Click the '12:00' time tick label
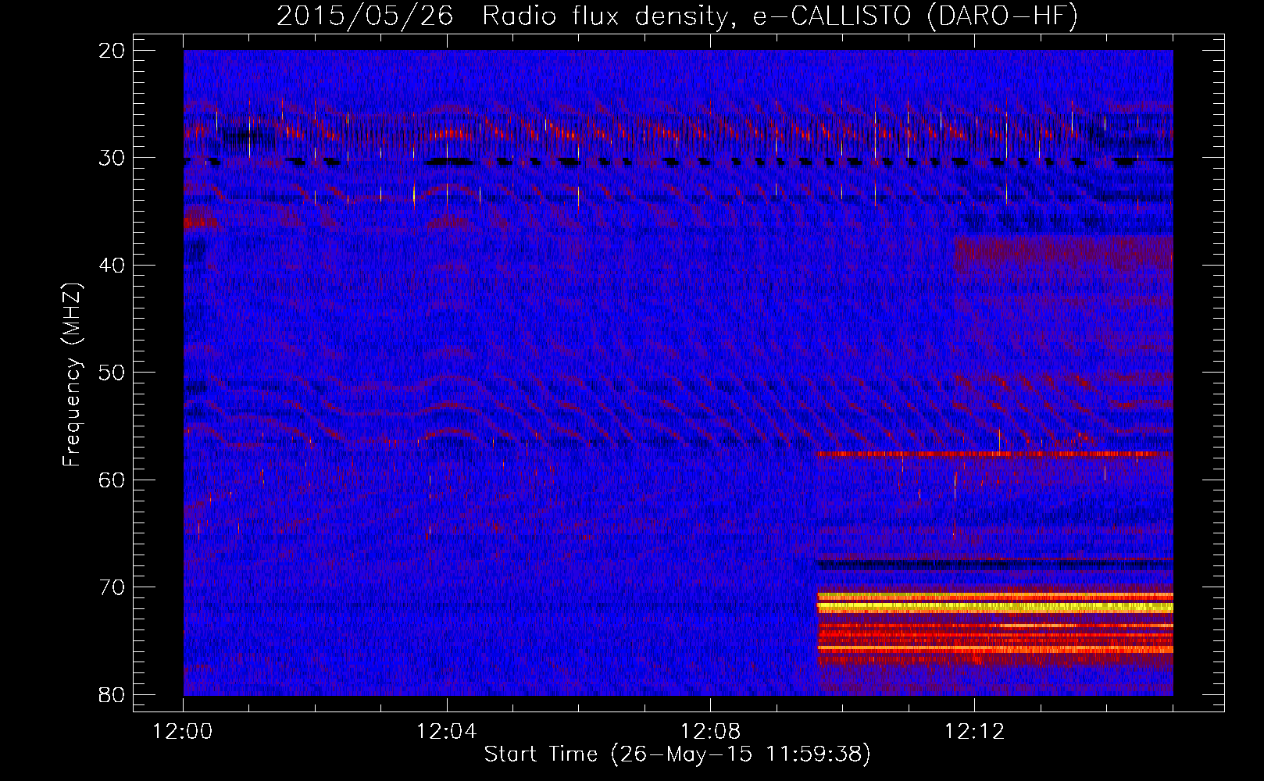Screen dimensions: 1264x781 pyautogui.click(x=183, y=732)
